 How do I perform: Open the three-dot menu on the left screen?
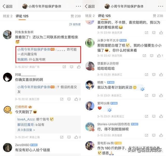(78, 6)
